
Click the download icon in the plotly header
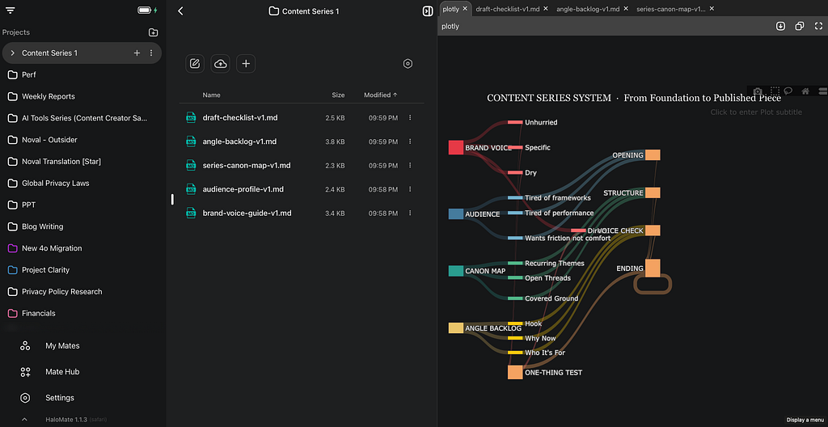(780, 26)
